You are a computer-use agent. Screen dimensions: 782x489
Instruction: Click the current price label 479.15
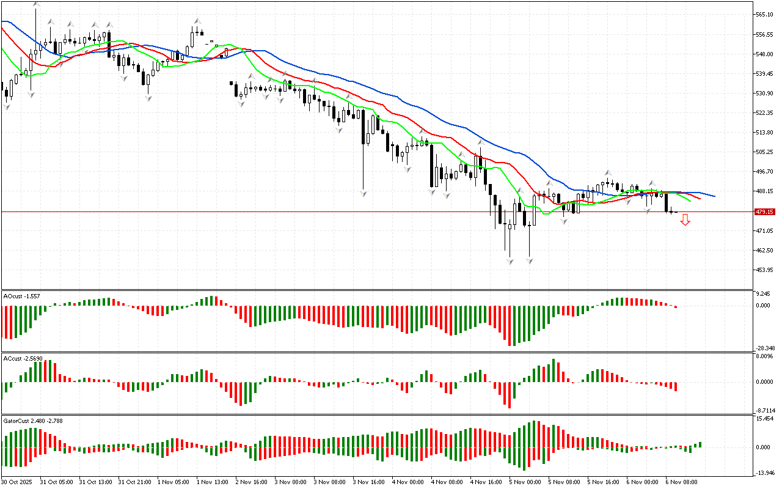point(764,211)
